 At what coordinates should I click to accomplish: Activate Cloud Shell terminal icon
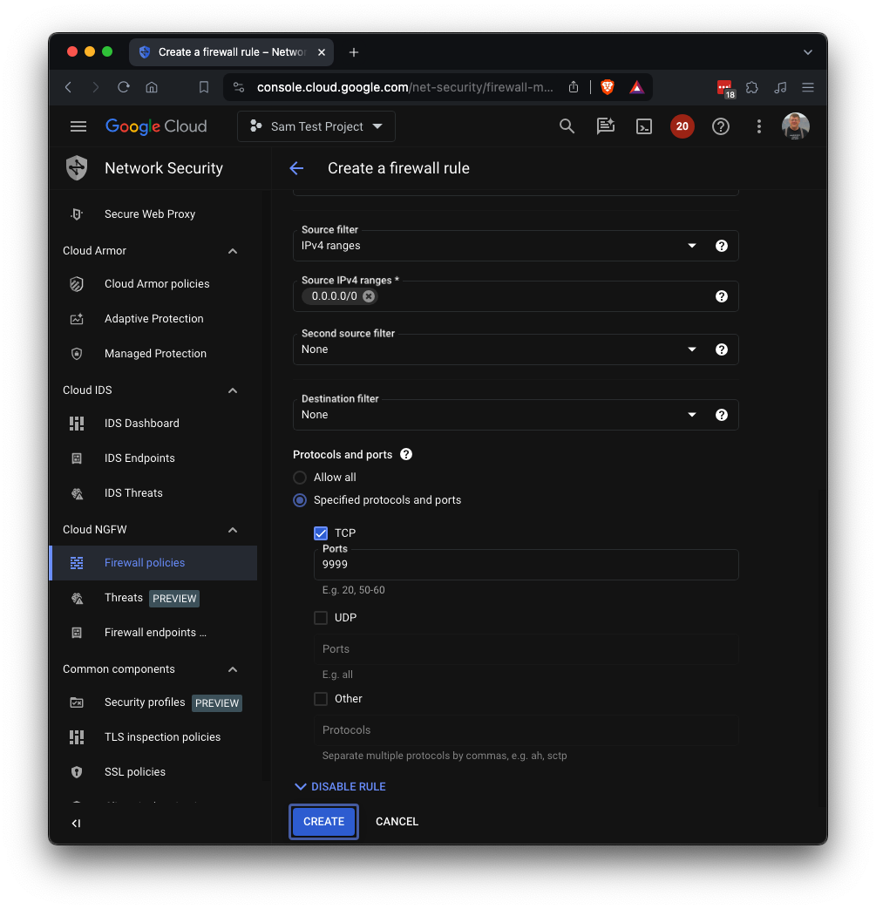click(644, 126)
